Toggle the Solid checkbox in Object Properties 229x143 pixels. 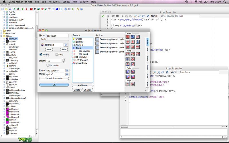point(57,54)
